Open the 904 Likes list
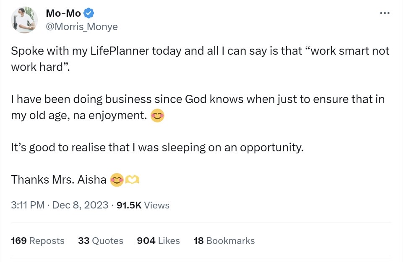The height and width of the screenshot is (262, 404). pyautogui.click(x=158, y=241)
